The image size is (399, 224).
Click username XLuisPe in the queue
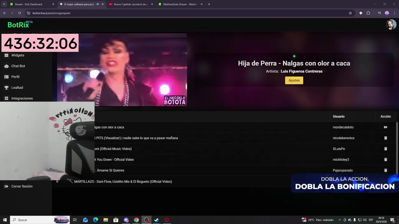(339, 149)
